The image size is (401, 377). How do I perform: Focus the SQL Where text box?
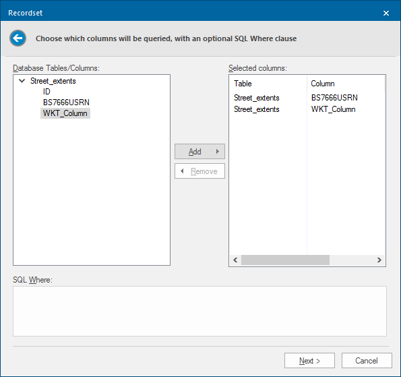tap(199, 311)
